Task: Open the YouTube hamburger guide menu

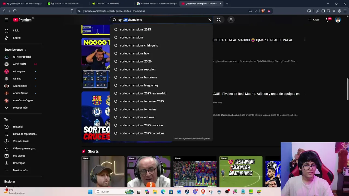Action: 7,20
